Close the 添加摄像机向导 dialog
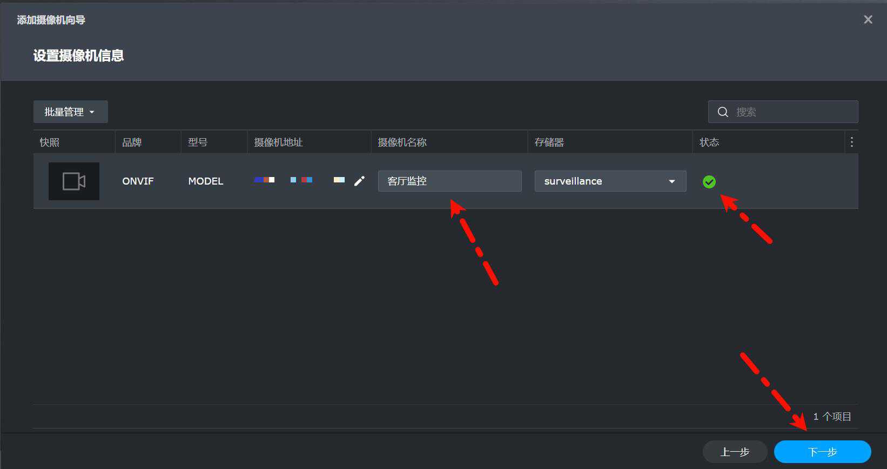This screenshot has height=469, width=887. (868, 20)
